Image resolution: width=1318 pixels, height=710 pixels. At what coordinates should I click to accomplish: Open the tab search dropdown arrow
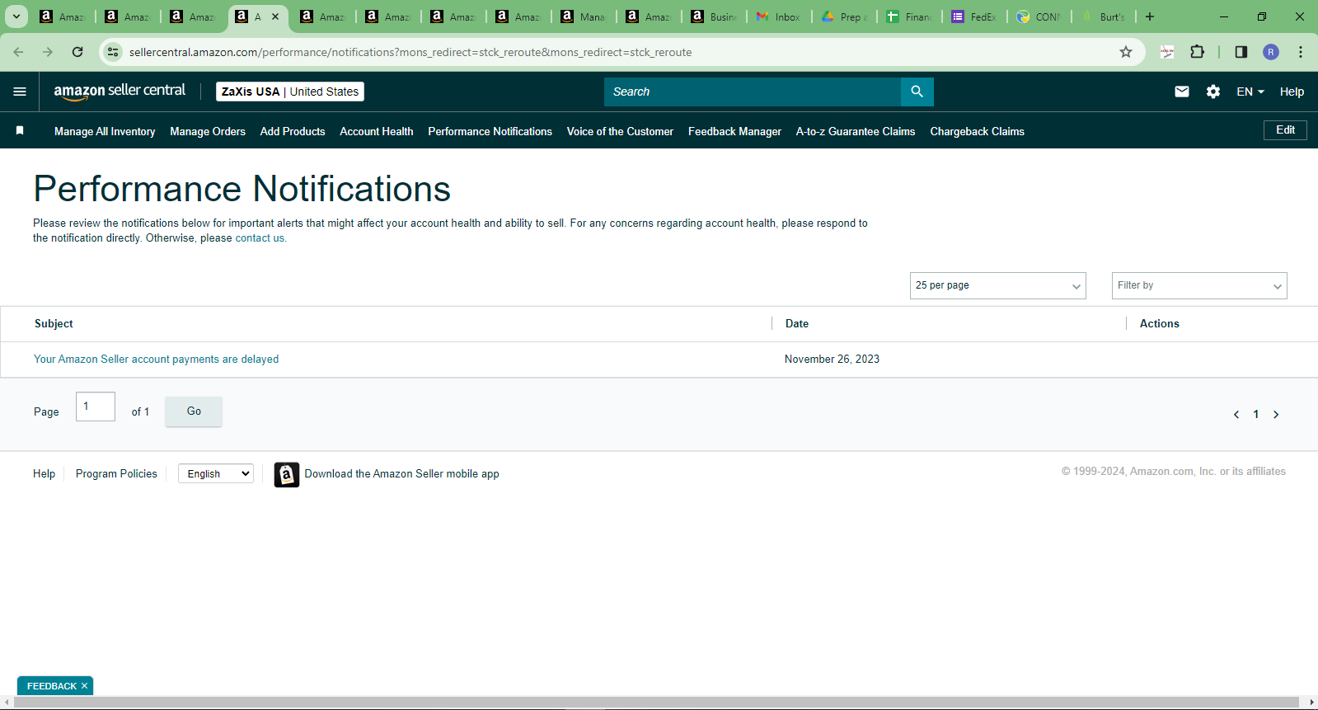16,16
